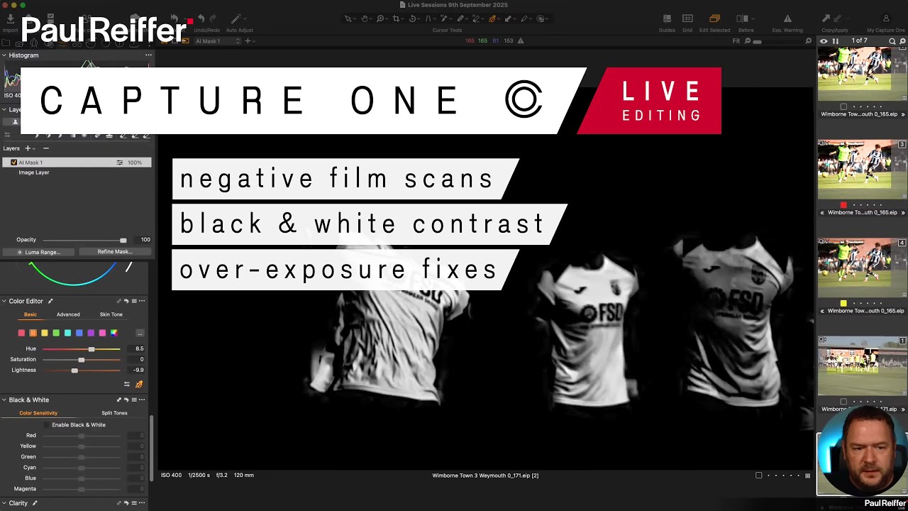Select the crop cursor tool
The image size is (908, 511).
(x=397, y=18)
